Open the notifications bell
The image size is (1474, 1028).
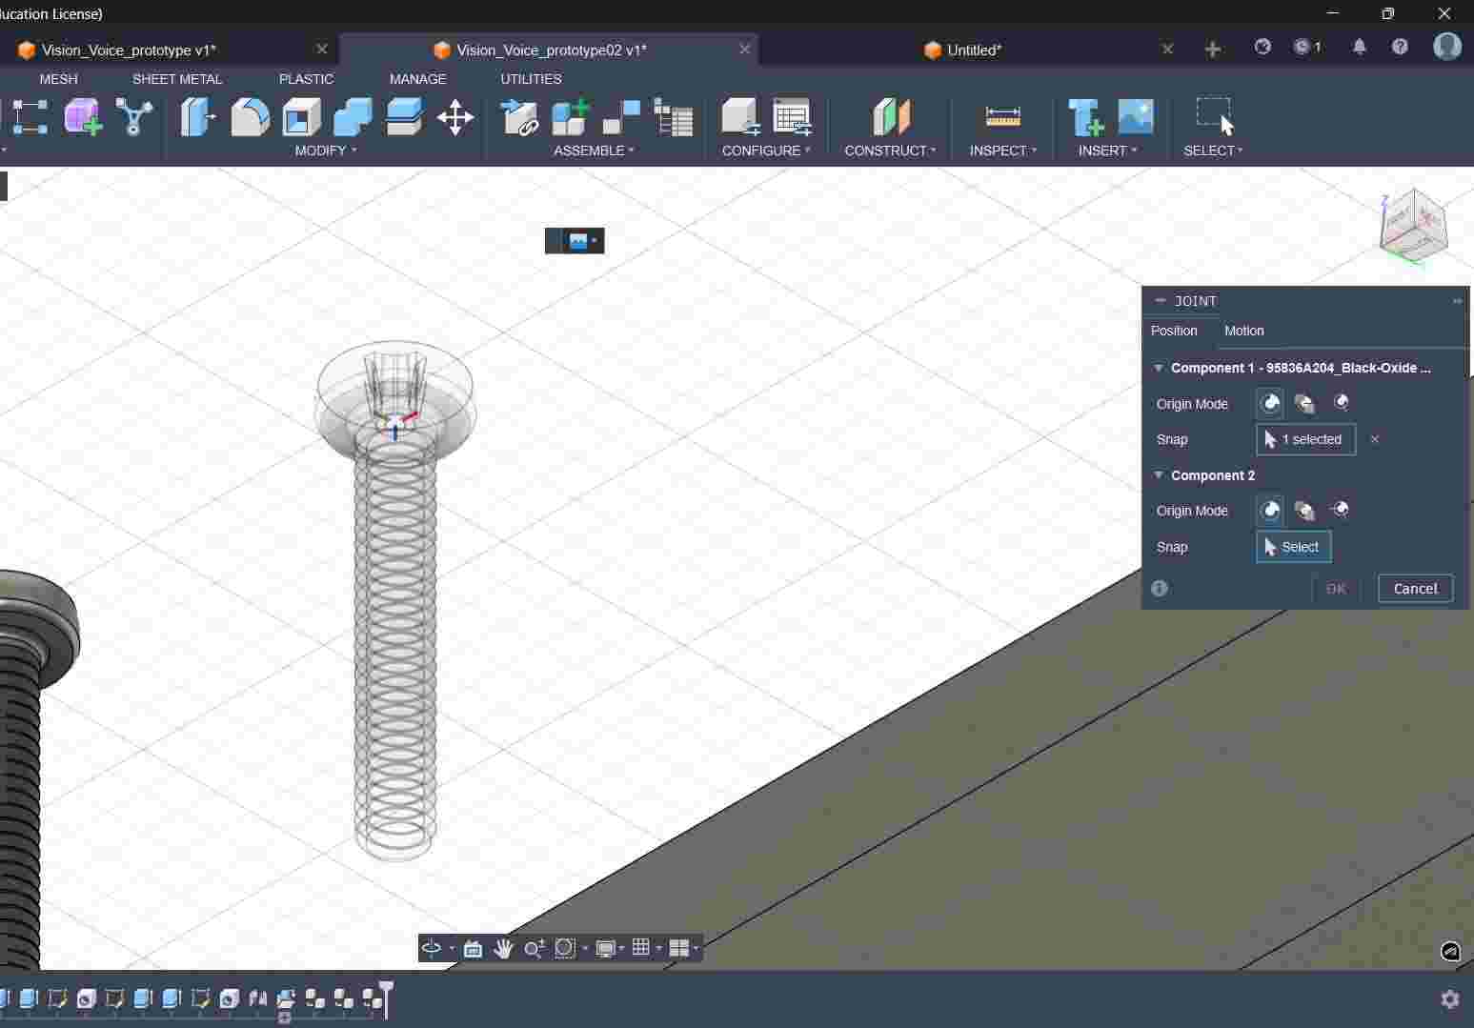pyautogui.click(x=1360, y=47)
